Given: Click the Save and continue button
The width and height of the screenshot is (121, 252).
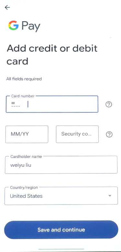Looking at the screenshot, I should click(x=61, y=230).
